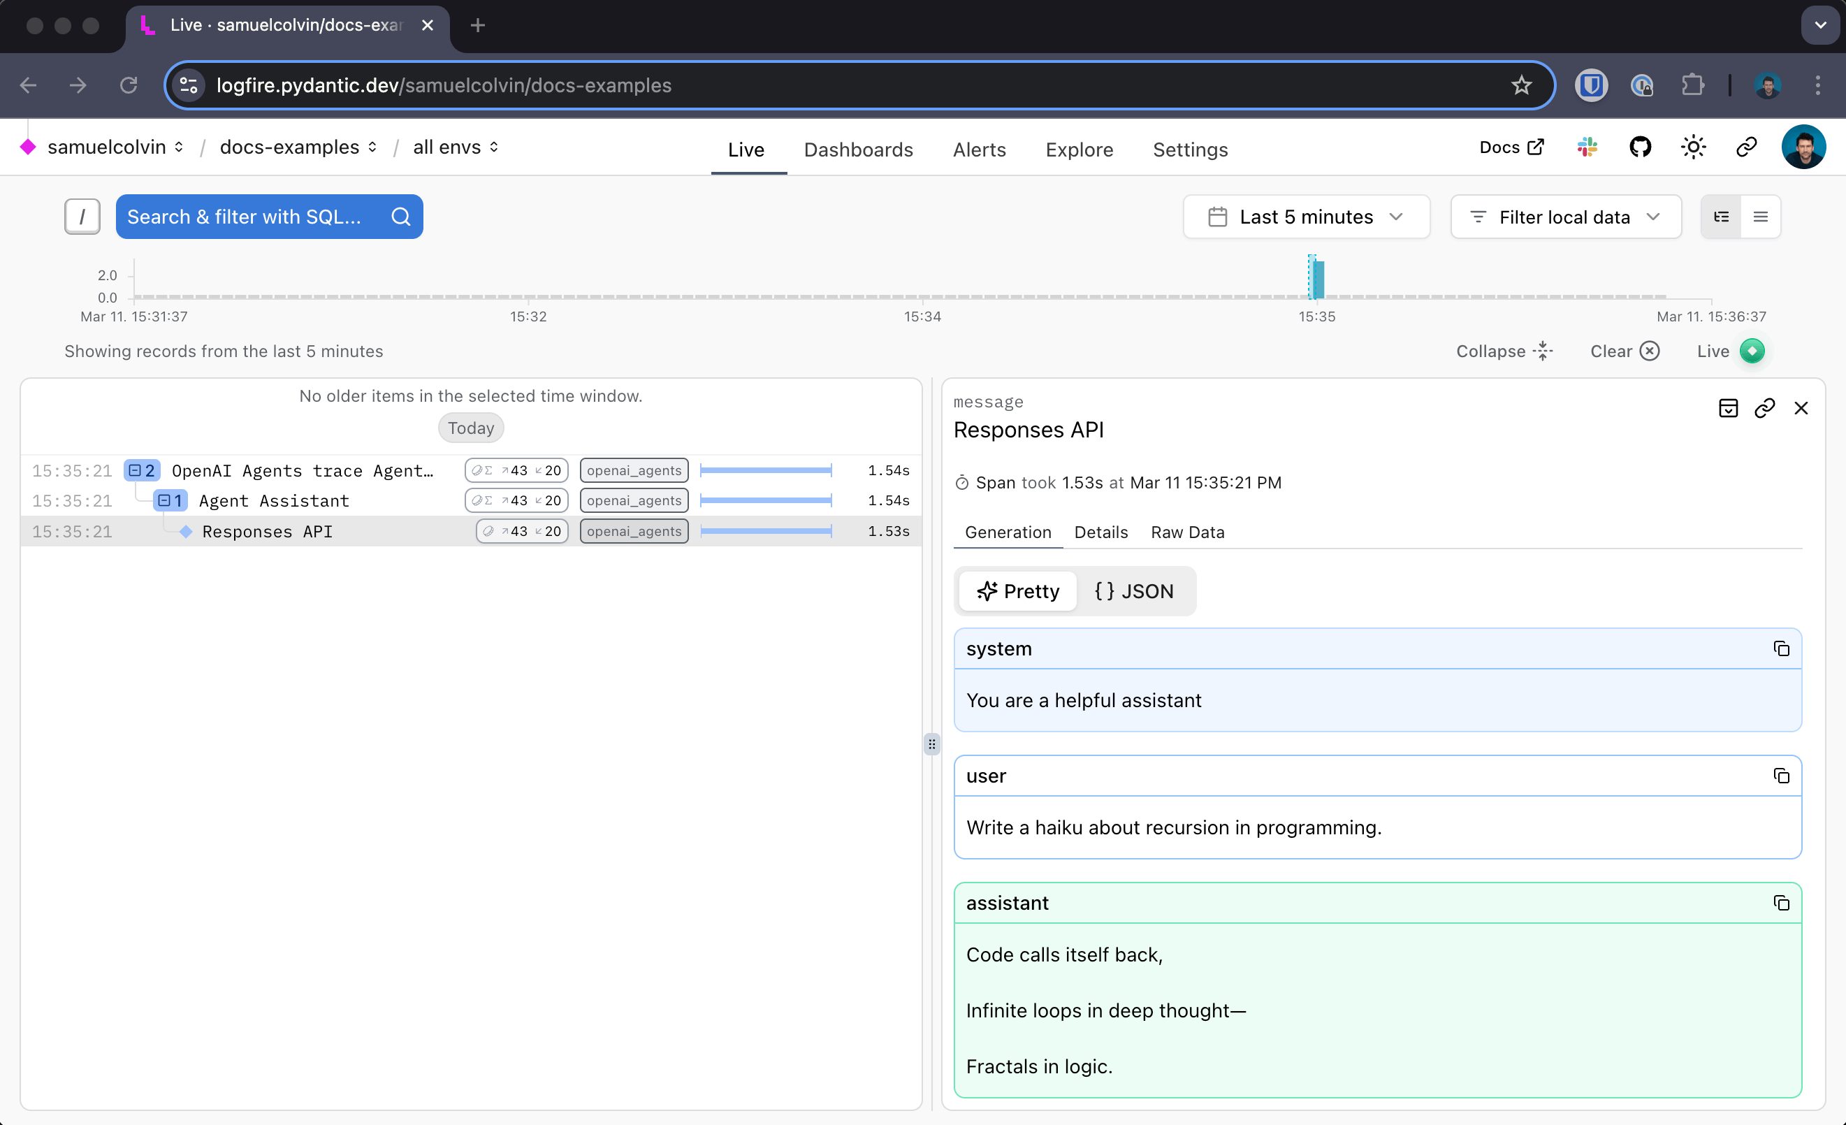Switch to the Dashboards tab
Screen dimensions: 1846x1125
(x=859, y=150)
